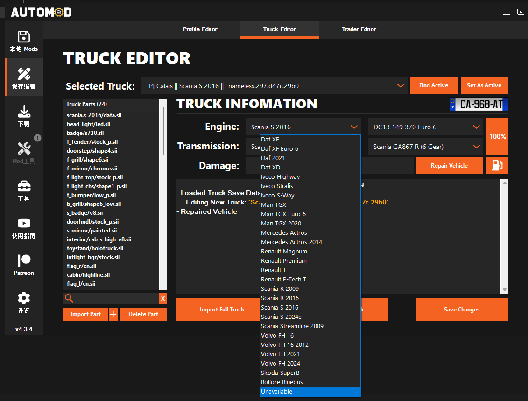Open the Patreon page
Screen dimensions: 528x401
(x=23, y=265)
